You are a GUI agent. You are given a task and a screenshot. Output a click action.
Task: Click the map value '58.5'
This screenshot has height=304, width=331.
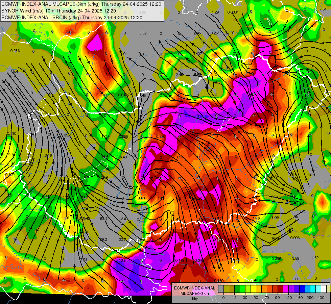(x=142, y=157)
